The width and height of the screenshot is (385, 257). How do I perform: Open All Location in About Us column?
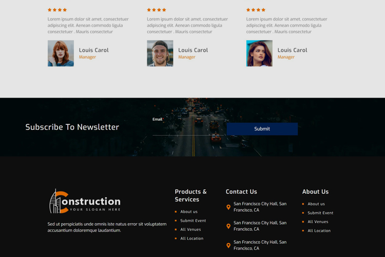319,231
